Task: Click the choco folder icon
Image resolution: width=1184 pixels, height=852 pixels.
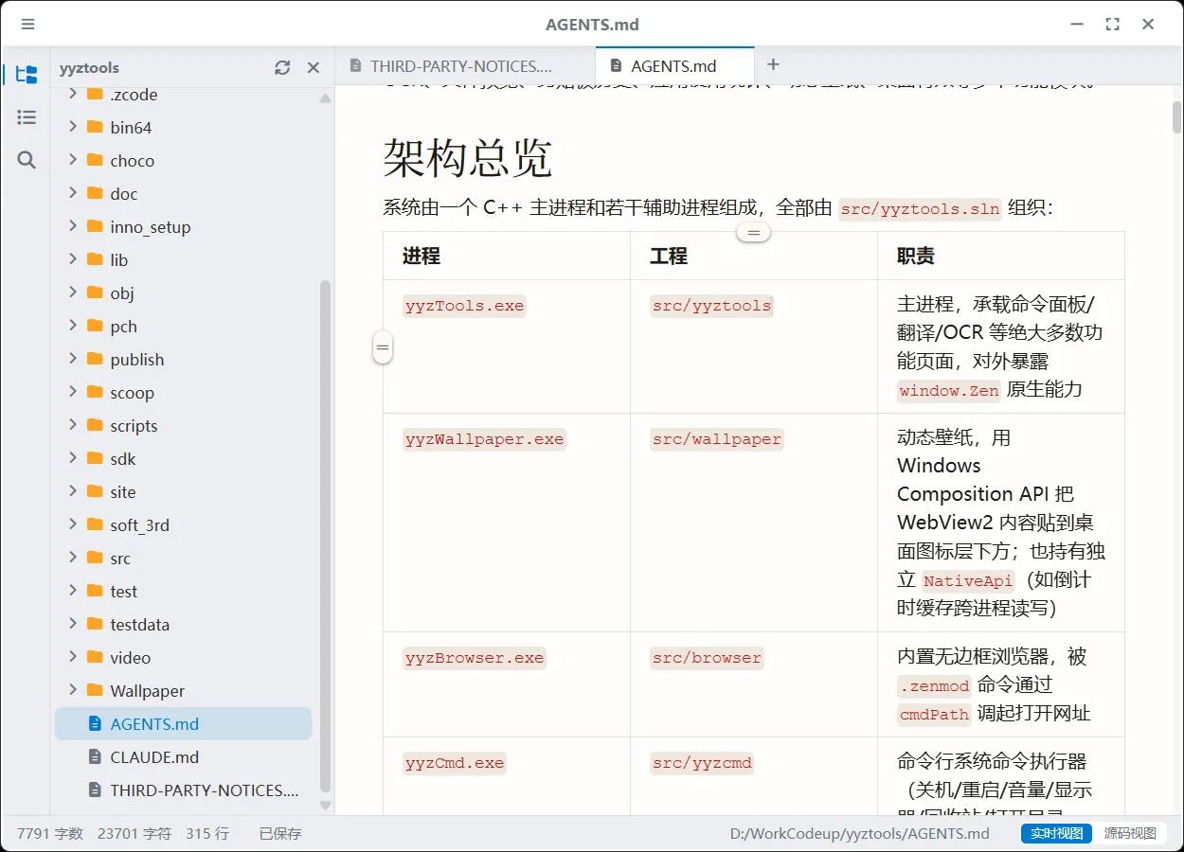Action: point(94,160)
